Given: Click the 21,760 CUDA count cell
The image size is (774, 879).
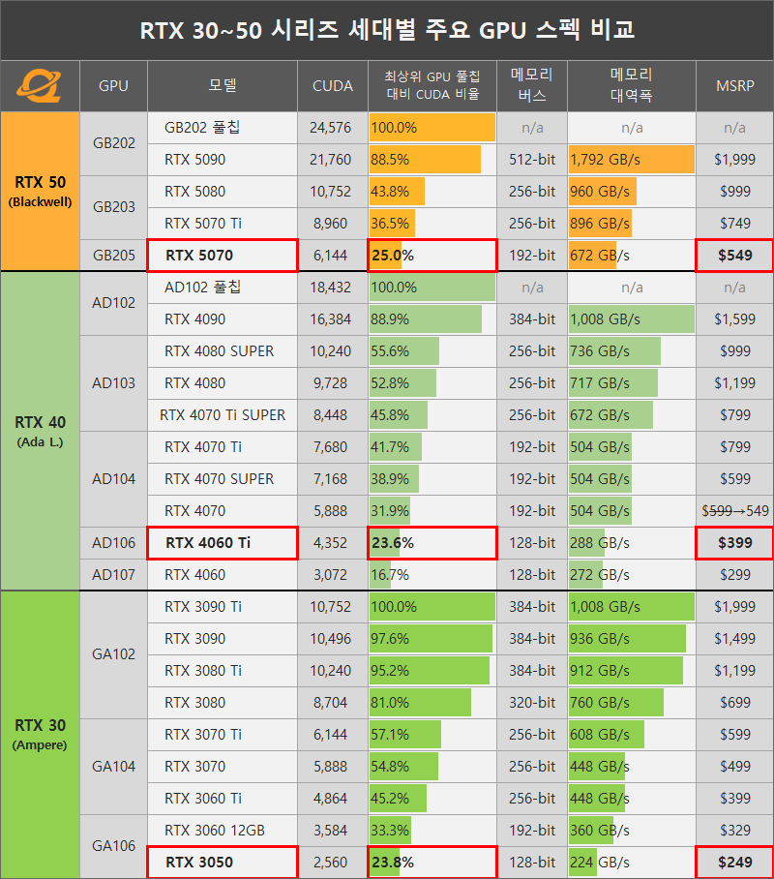Looking at the screenshot, I should pyautogui.click(x=333, y=160).
